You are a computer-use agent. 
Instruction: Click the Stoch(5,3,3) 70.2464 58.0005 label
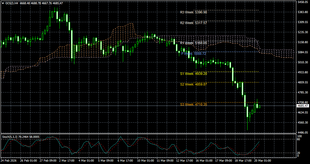coord(21,137)
